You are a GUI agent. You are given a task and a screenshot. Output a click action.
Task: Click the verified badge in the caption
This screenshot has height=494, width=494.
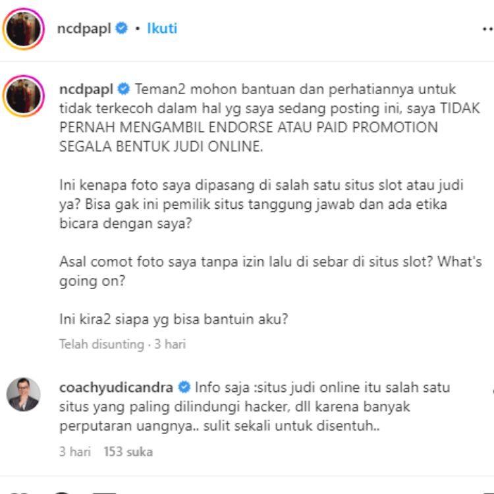pyautogui.click(x=124, y=89)
